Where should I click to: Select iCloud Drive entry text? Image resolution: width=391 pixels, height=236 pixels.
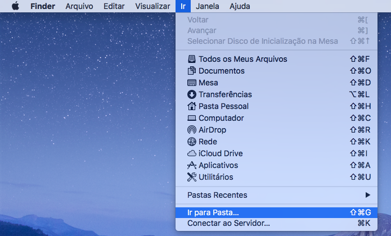click(x=221, y=153)
